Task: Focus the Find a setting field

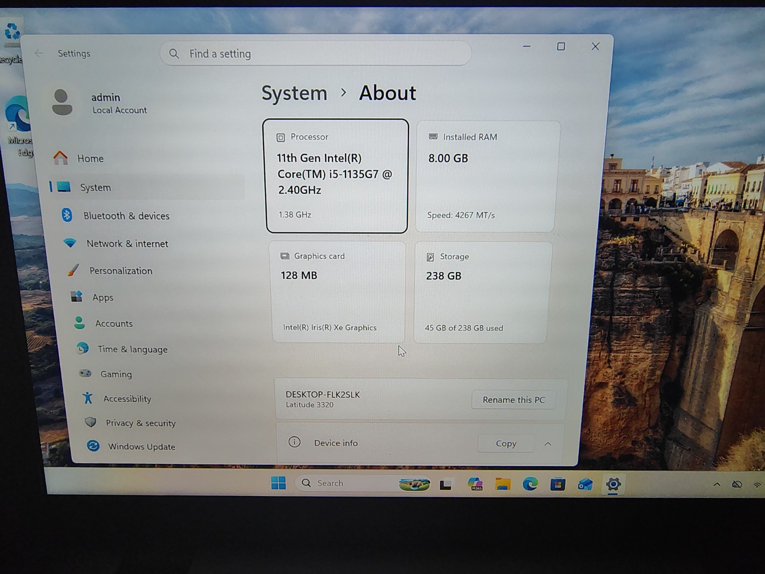Action: coord(316,54)
